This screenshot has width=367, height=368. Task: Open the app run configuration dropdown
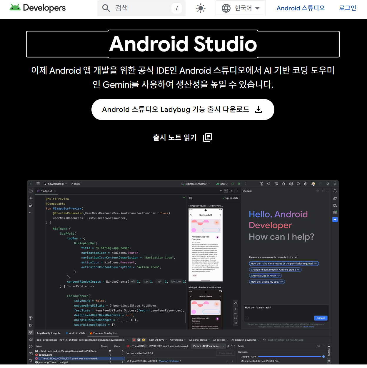(222, 184)
